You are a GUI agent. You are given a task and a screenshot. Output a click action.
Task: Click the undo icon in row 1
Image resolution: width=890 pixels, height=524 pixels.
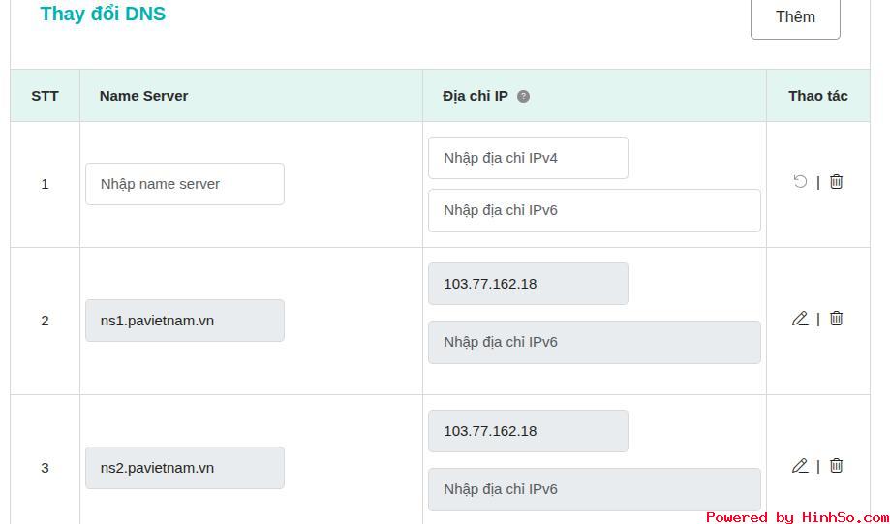[x=800, y=182]
